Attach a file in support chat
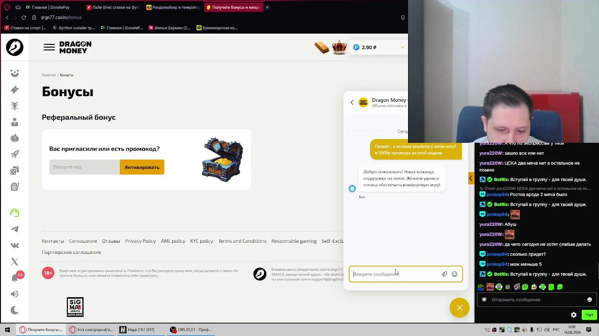The width and height of the screenshot is (599, 336). (445, 274)
